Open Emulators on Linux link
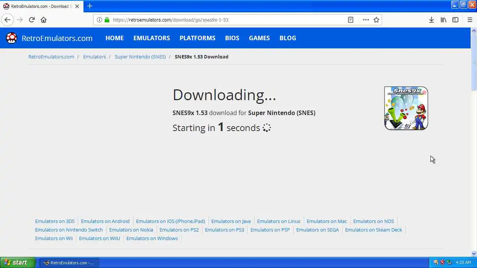477x268 pixels. tap(279, 221)
